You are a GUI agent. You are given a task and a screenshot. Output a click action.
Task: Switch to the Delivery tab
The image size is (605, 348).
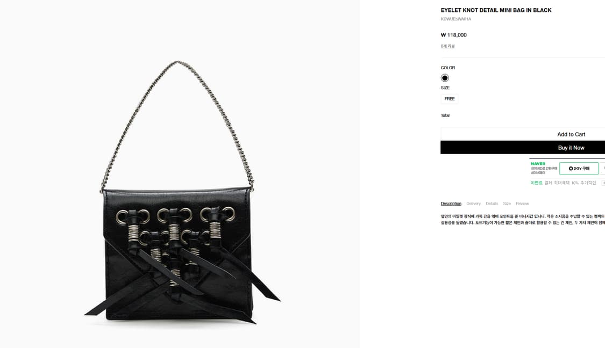tap(473, 204)
